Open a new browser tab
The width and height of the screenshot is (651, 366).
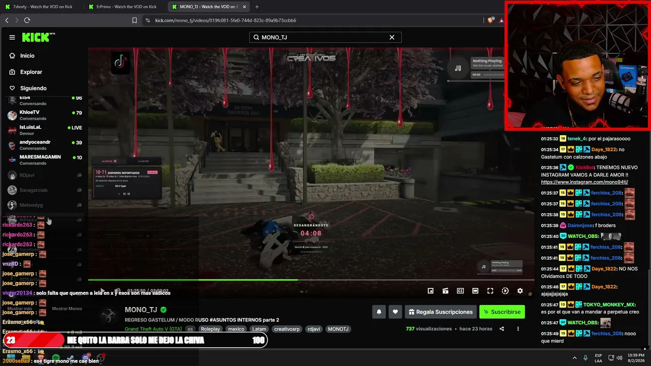[x=257, y=7]
